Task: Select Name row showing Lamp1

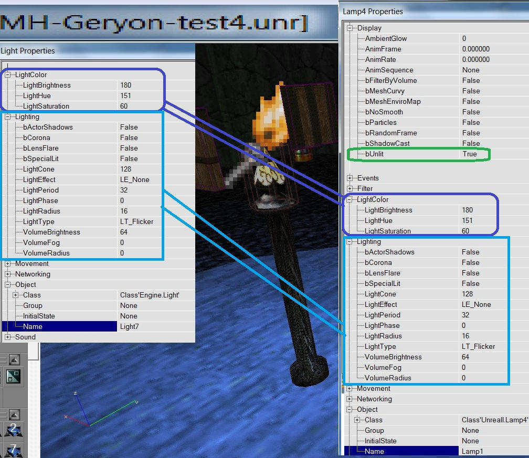Action: (437, 451)
